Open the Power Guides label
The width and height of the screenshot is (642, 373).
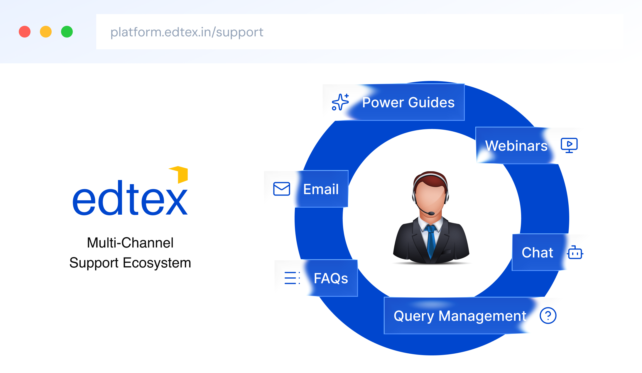pos(408,102)
